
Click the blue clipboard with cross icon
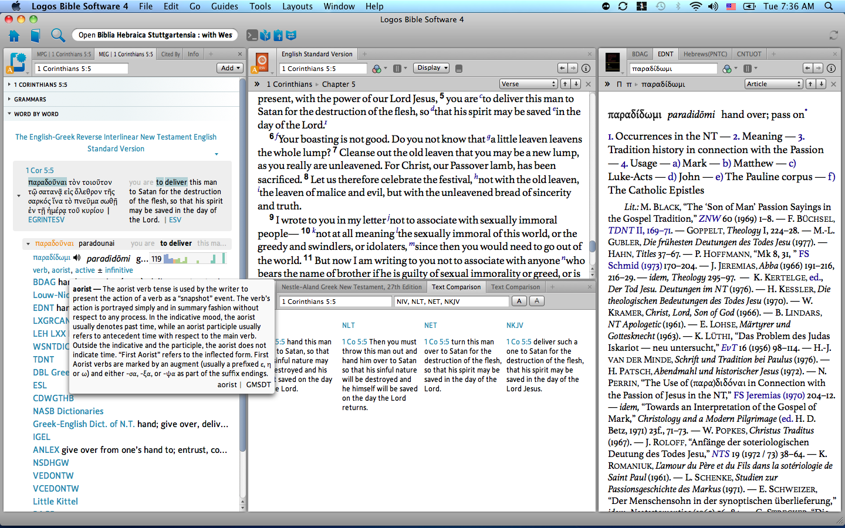[x=278, y=35]
